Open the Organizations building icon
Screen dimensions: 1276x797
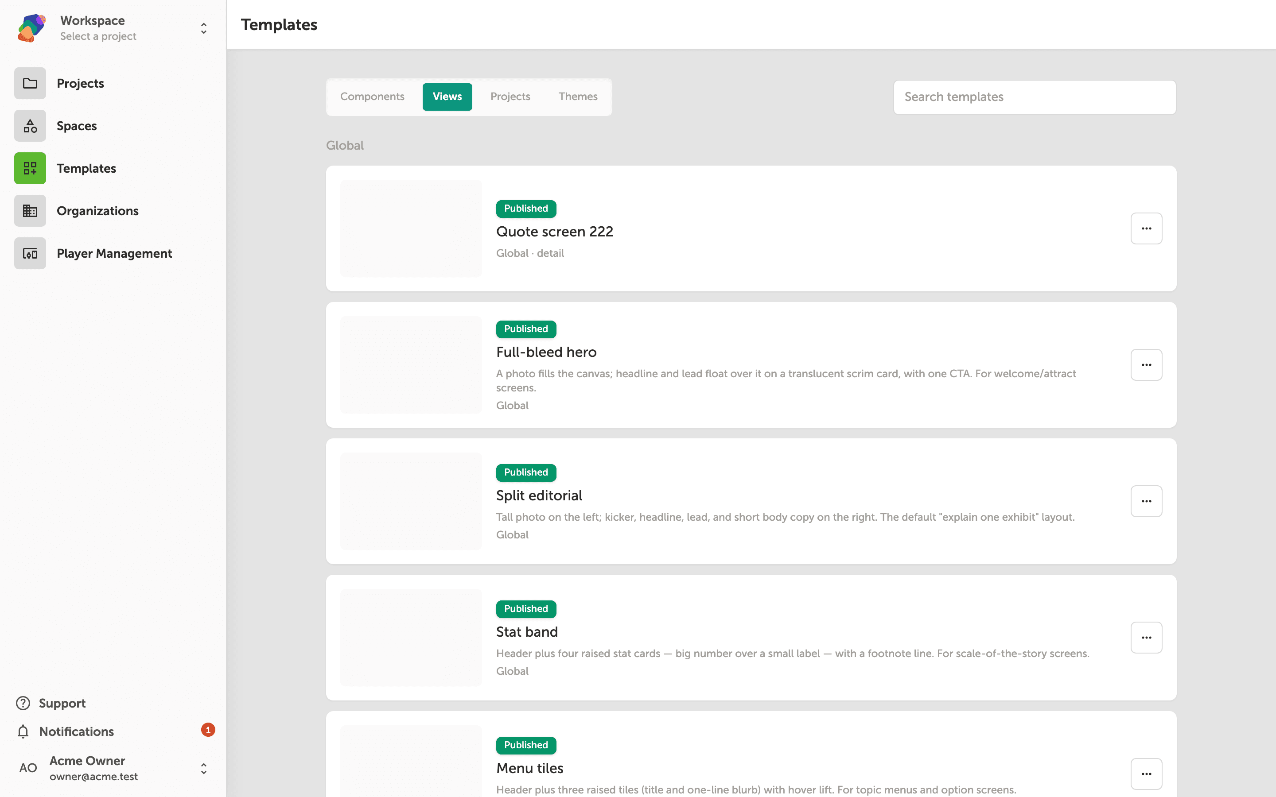point(30,211)
